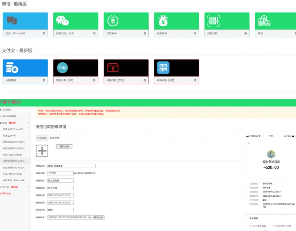The height and width of the screenshot is (231, 296).
Task: Close the phone preview with the X icon
Action: 249,143
